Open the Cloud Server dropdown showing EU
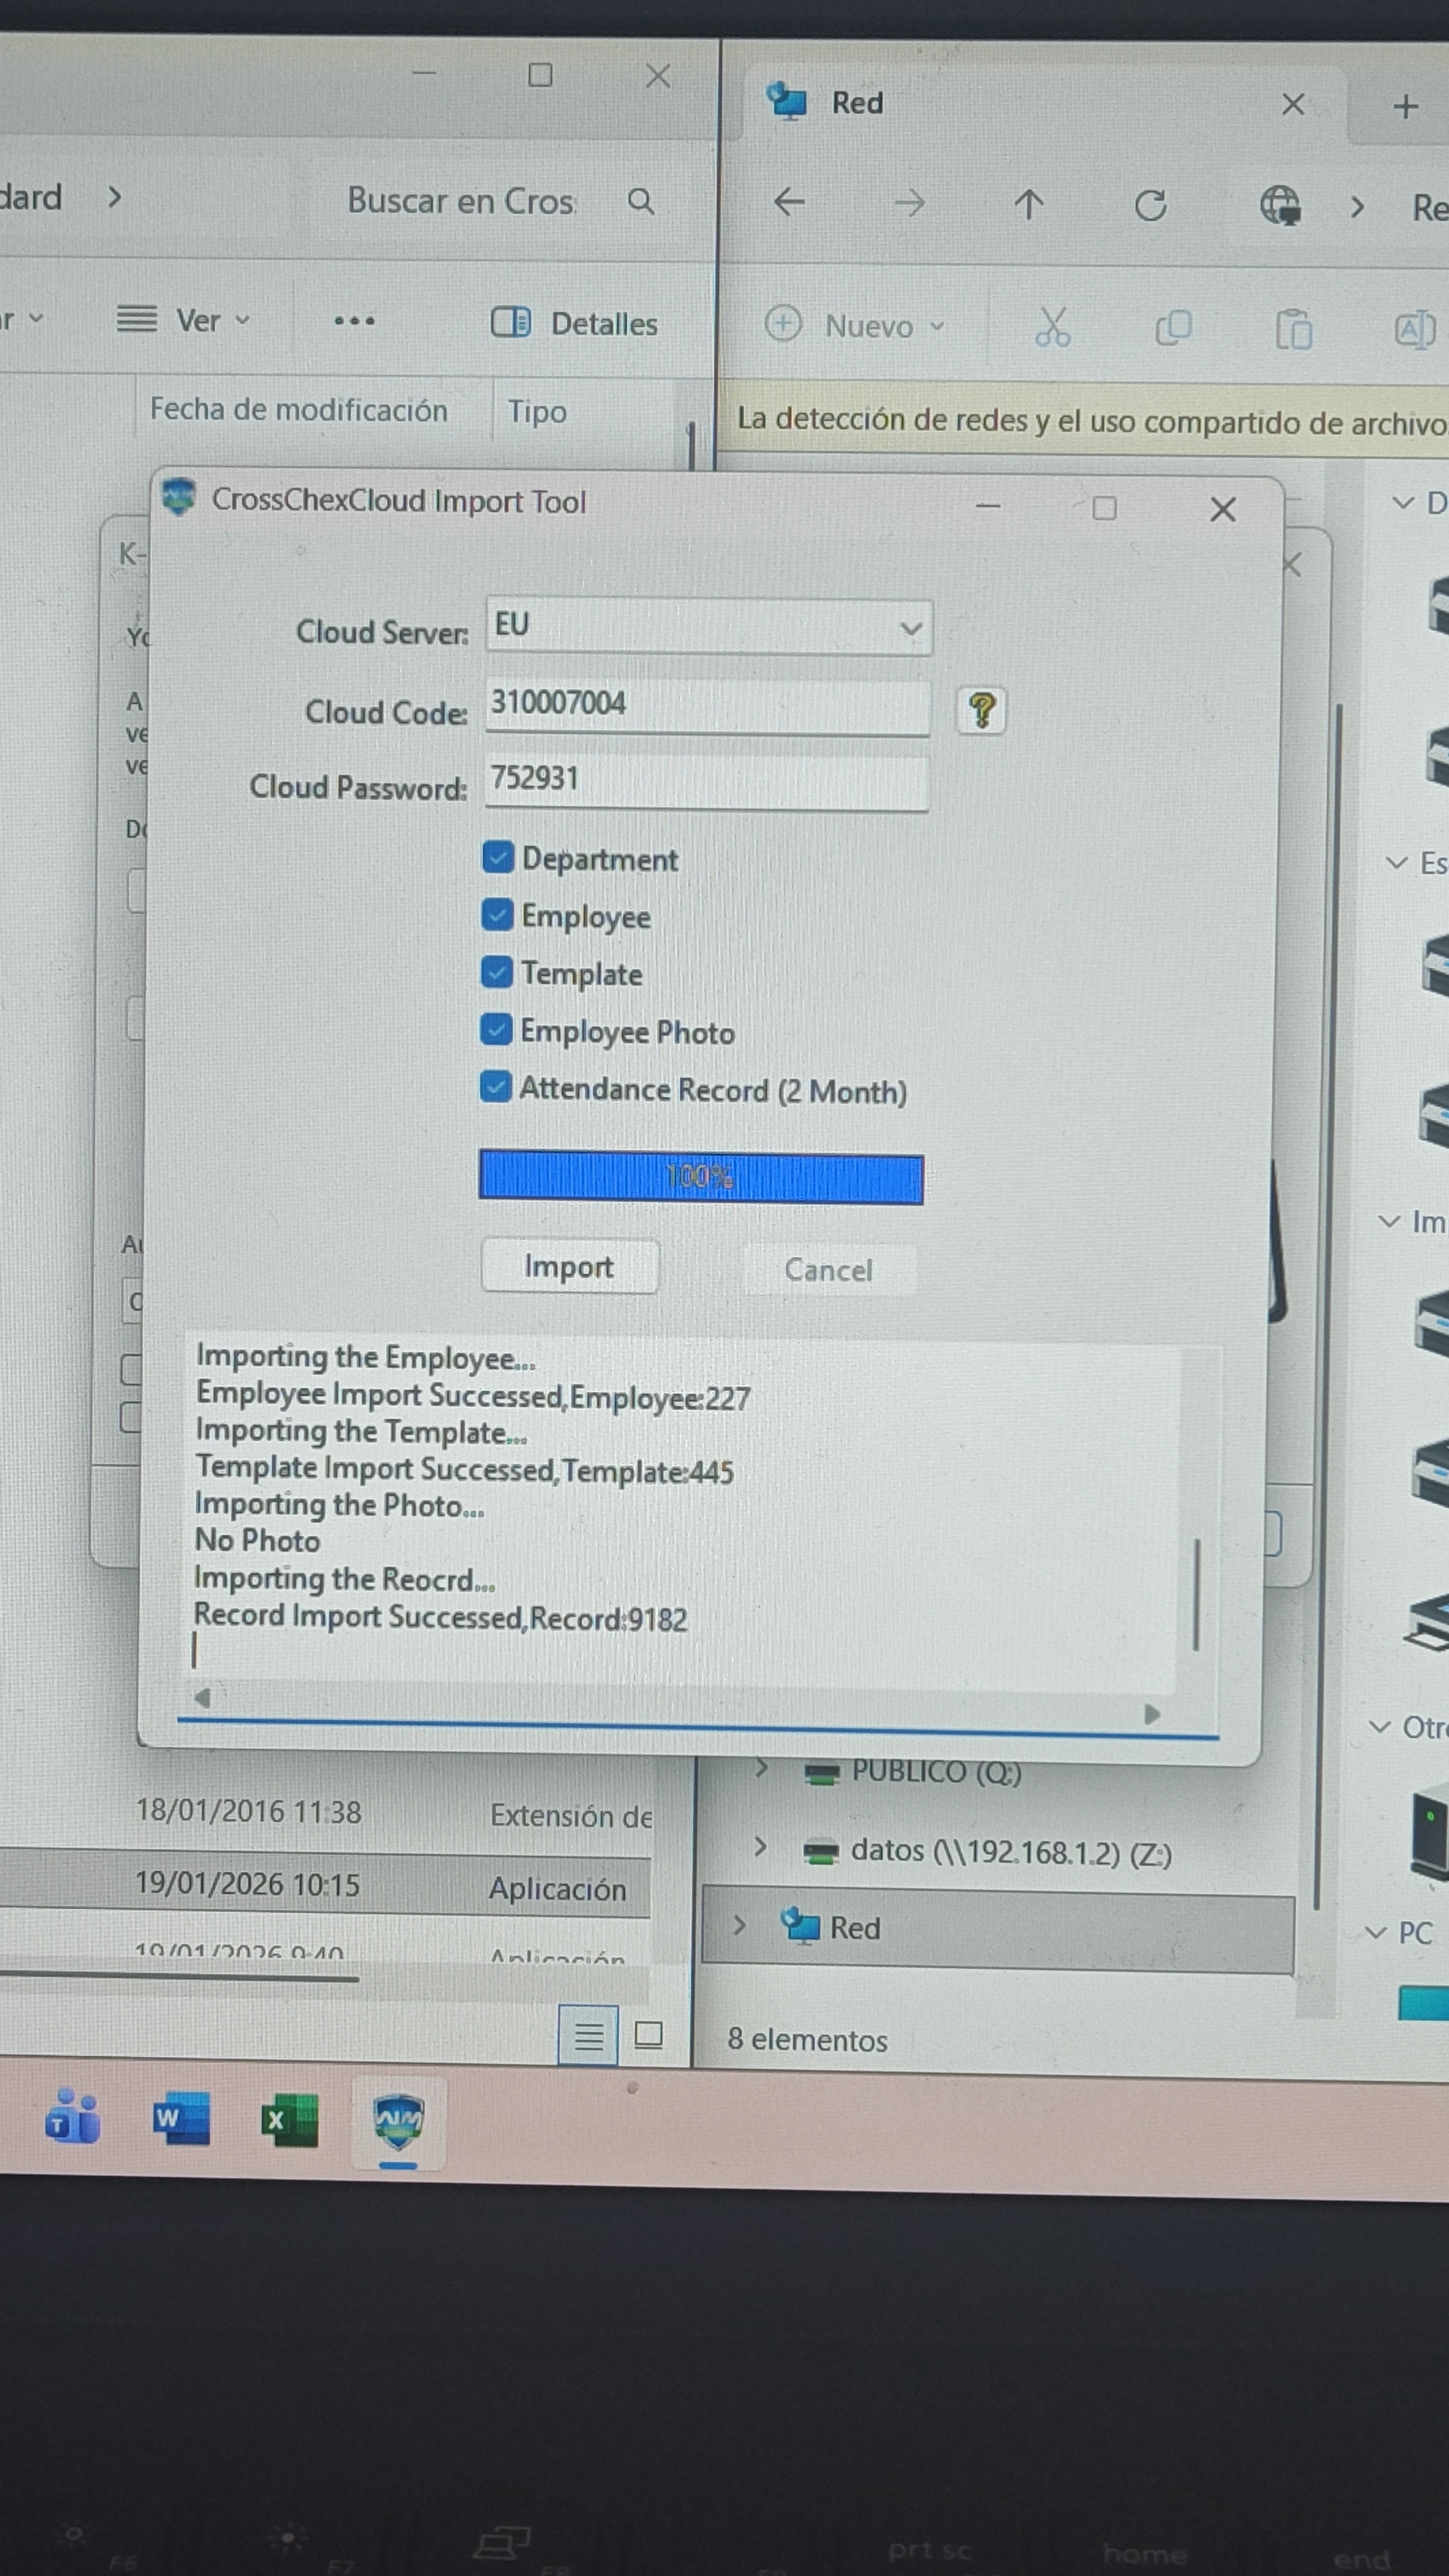This screenshot has width=1449, height=2576. coord(709,627)
